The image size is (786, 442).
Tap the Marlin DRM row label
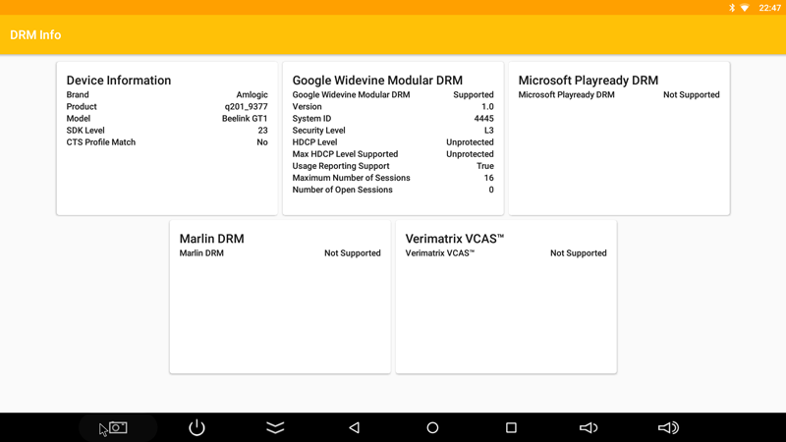pos(201,253)
